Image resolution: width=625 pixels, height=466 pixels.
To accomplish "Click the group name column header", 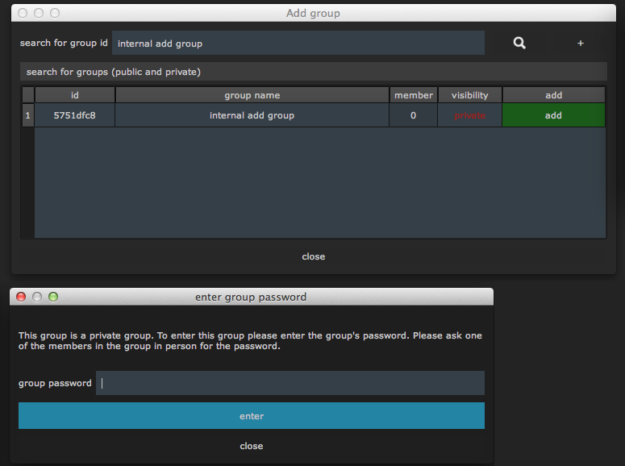I will click(252, 95).
